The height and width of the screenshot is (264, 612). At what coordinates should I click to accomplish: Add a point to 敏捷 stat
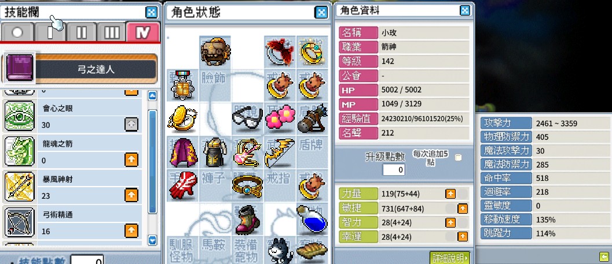(463, 209)
